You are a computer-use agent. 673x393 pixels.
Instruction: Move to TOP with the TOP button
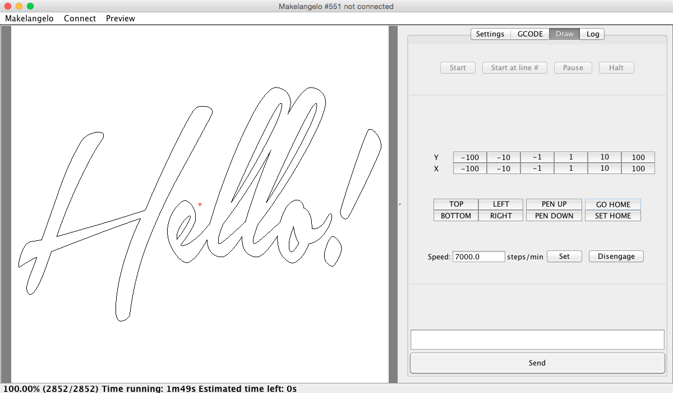(455, 204)
